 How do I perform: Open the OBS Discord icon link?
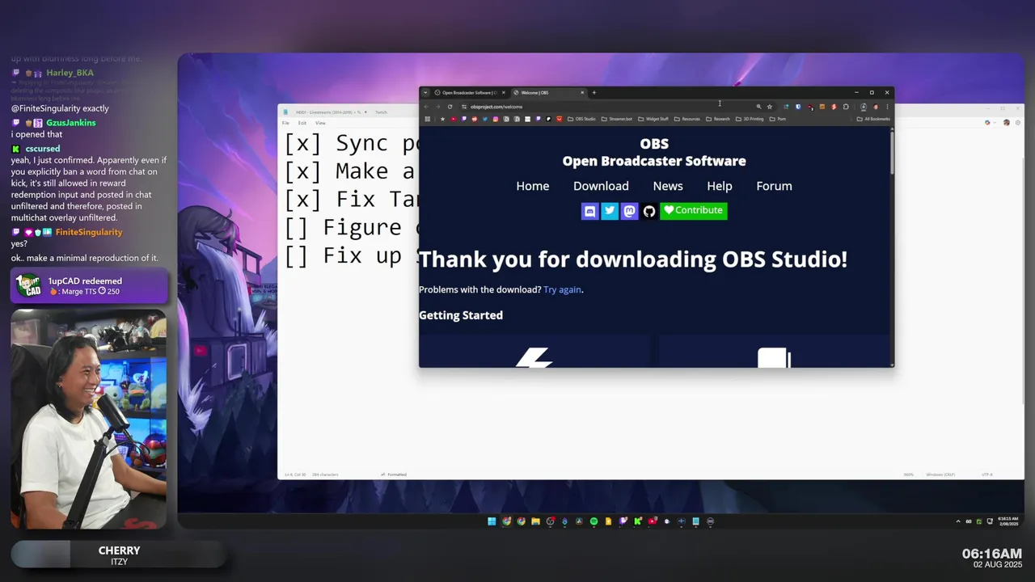pos(589,211)
